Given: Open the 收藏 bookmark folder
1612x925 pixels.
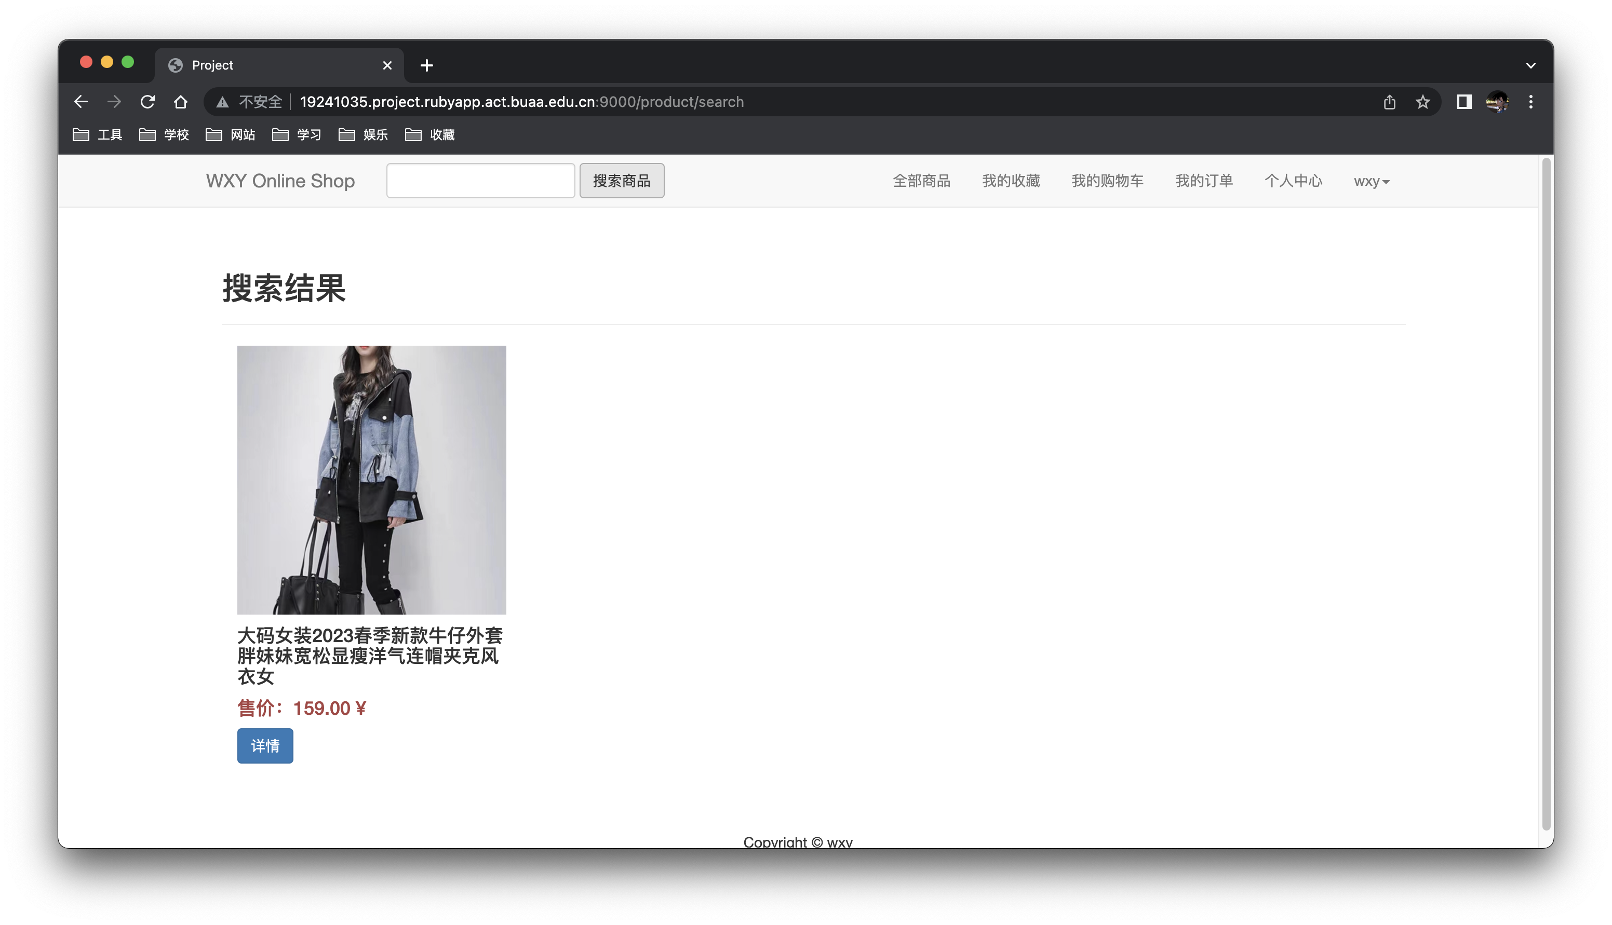Looking at the screenshot, I should [x=429, y=134].
